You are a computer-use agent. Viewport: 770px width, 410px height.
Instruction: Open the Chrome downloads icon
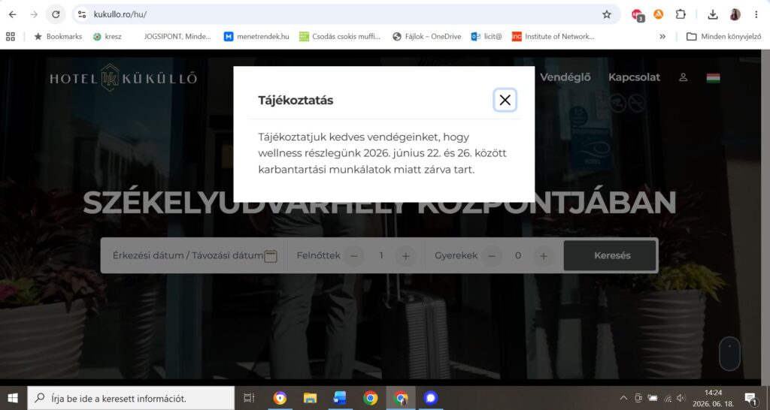pyautogui.click(x=713, y=15)
